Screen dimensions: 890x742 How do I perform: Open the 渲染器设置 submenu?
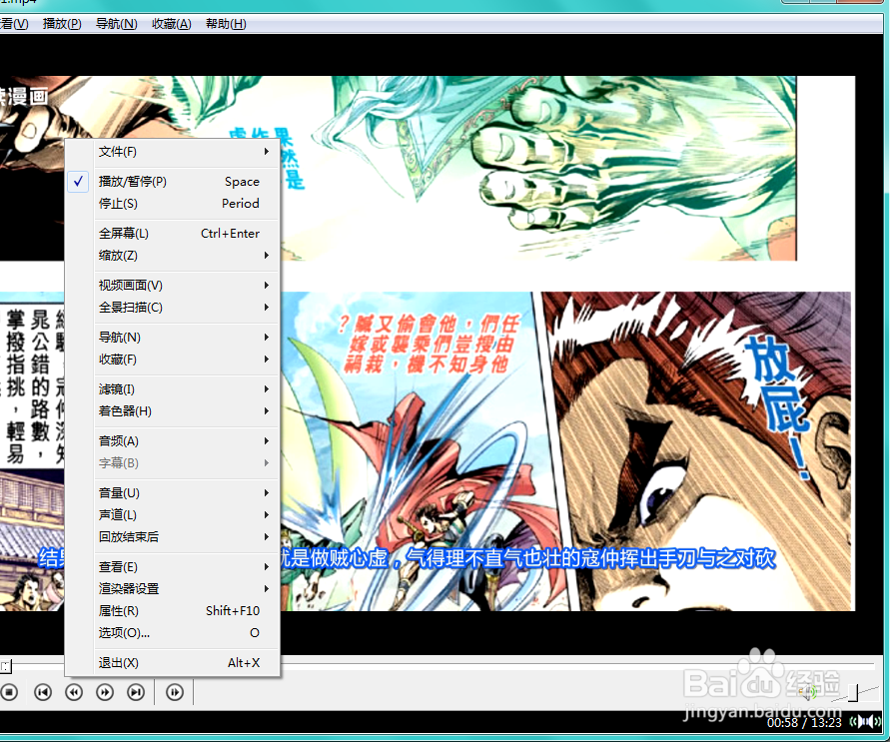point(173,588)
